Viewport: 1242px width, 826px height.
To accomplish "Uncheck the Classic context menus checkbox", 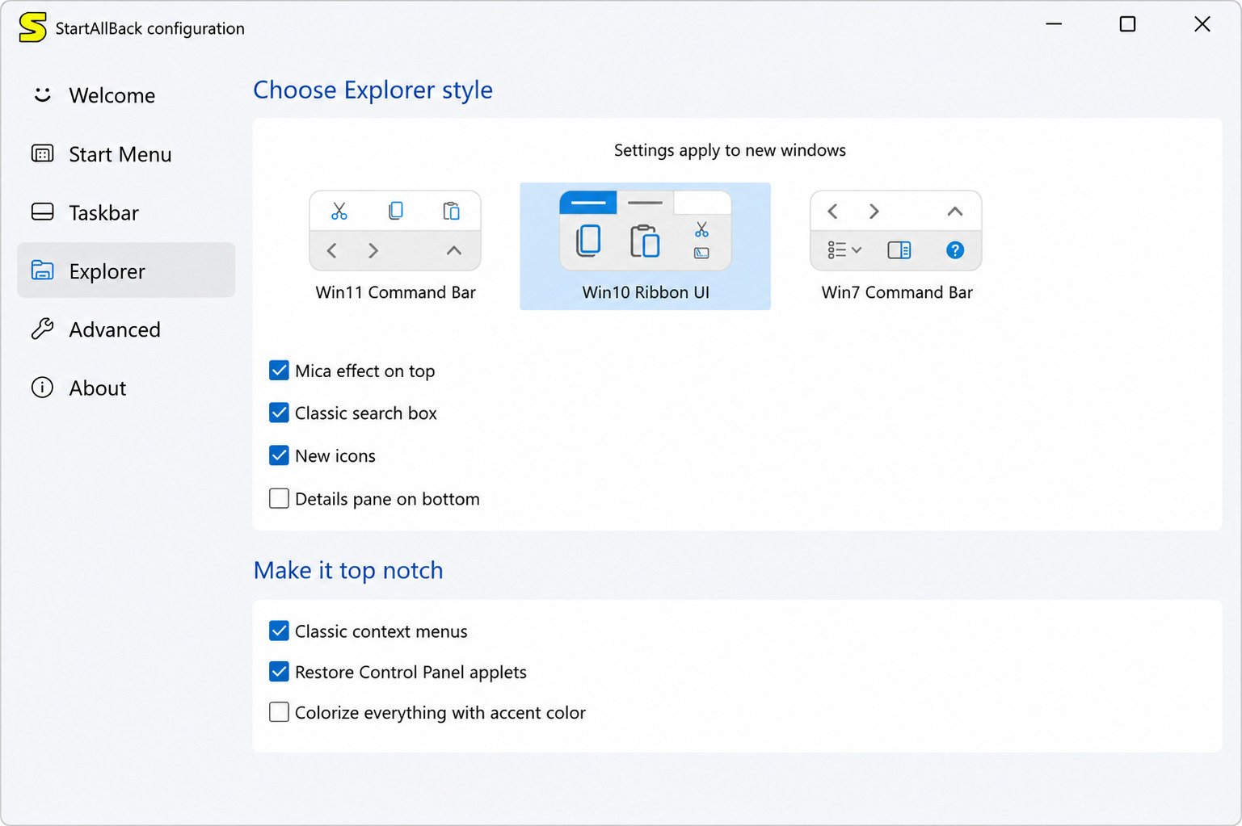I will pyautogui.click(x=279, y=631).
